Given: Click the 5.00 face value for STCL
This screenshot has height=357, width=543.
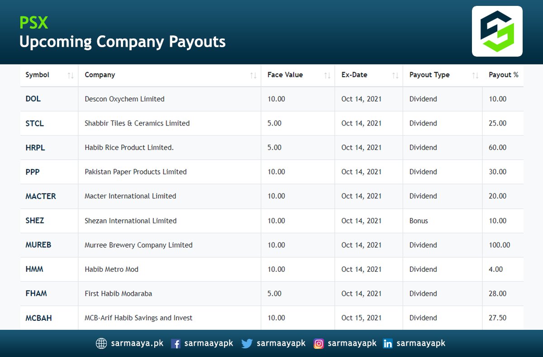Looking at the screenshot, I should pos(274,123).
